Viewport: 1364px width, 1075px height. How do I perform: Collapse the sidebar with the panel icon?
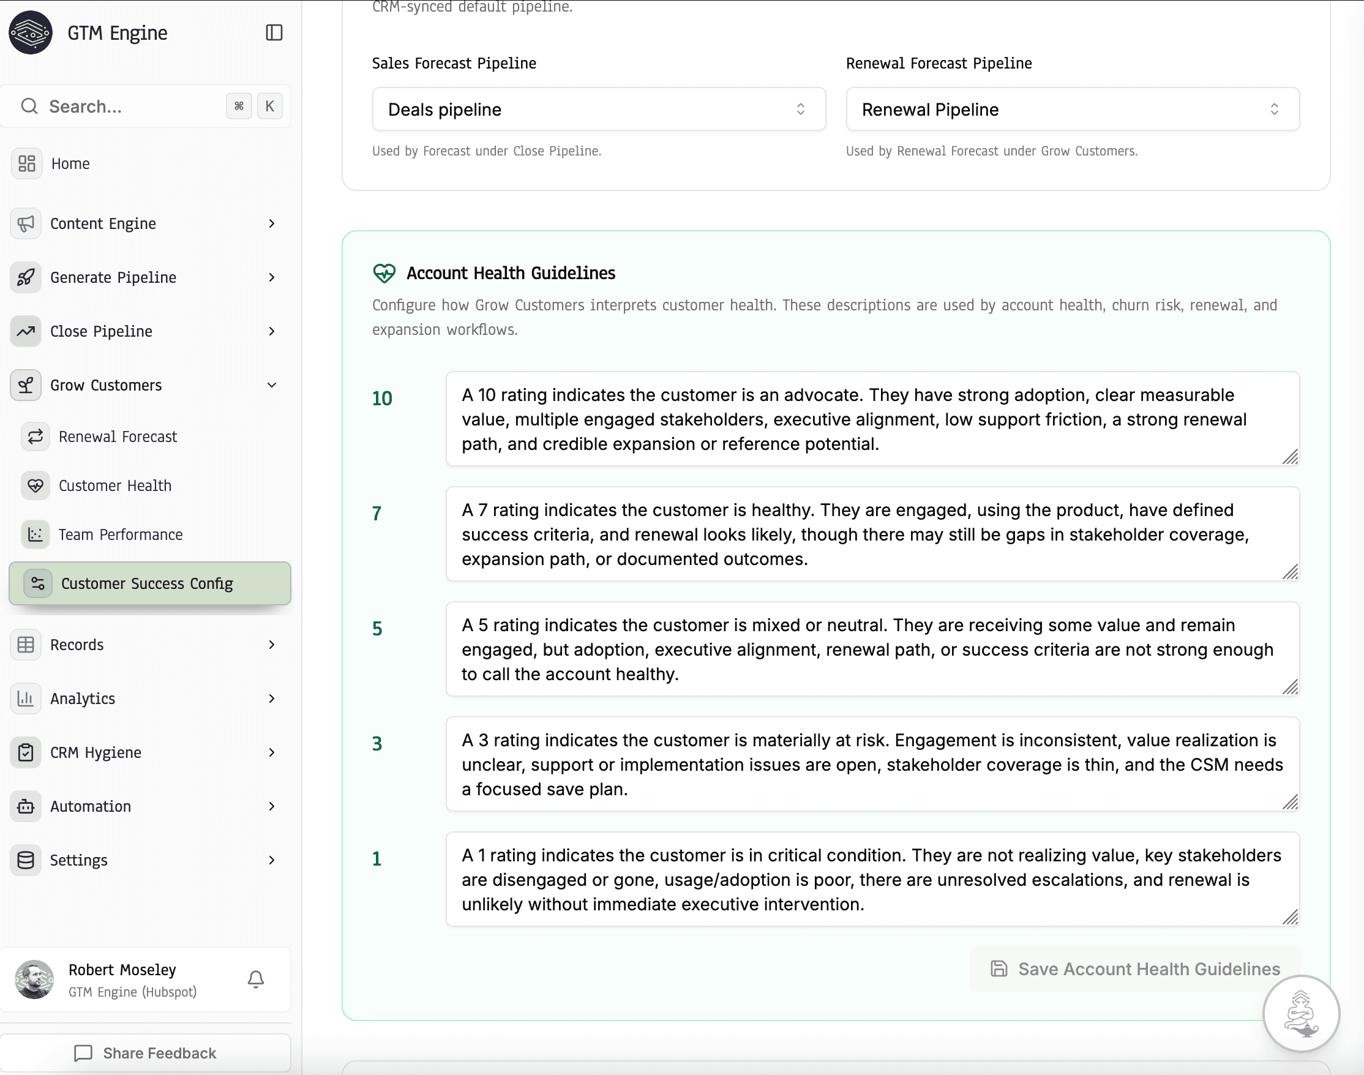(x=274, y=32)
